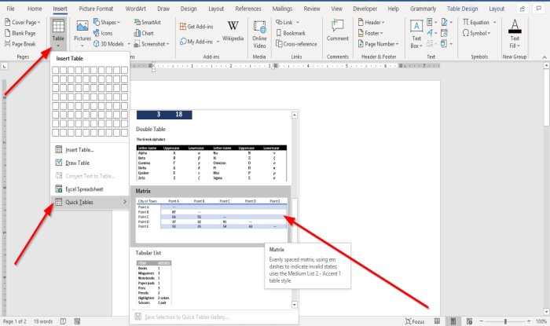Expand the Quick Tables submenu

90,202
